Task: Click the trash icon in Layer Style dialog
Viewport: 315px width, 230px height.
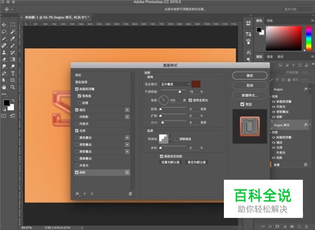Action: click(x=130, y=194)
